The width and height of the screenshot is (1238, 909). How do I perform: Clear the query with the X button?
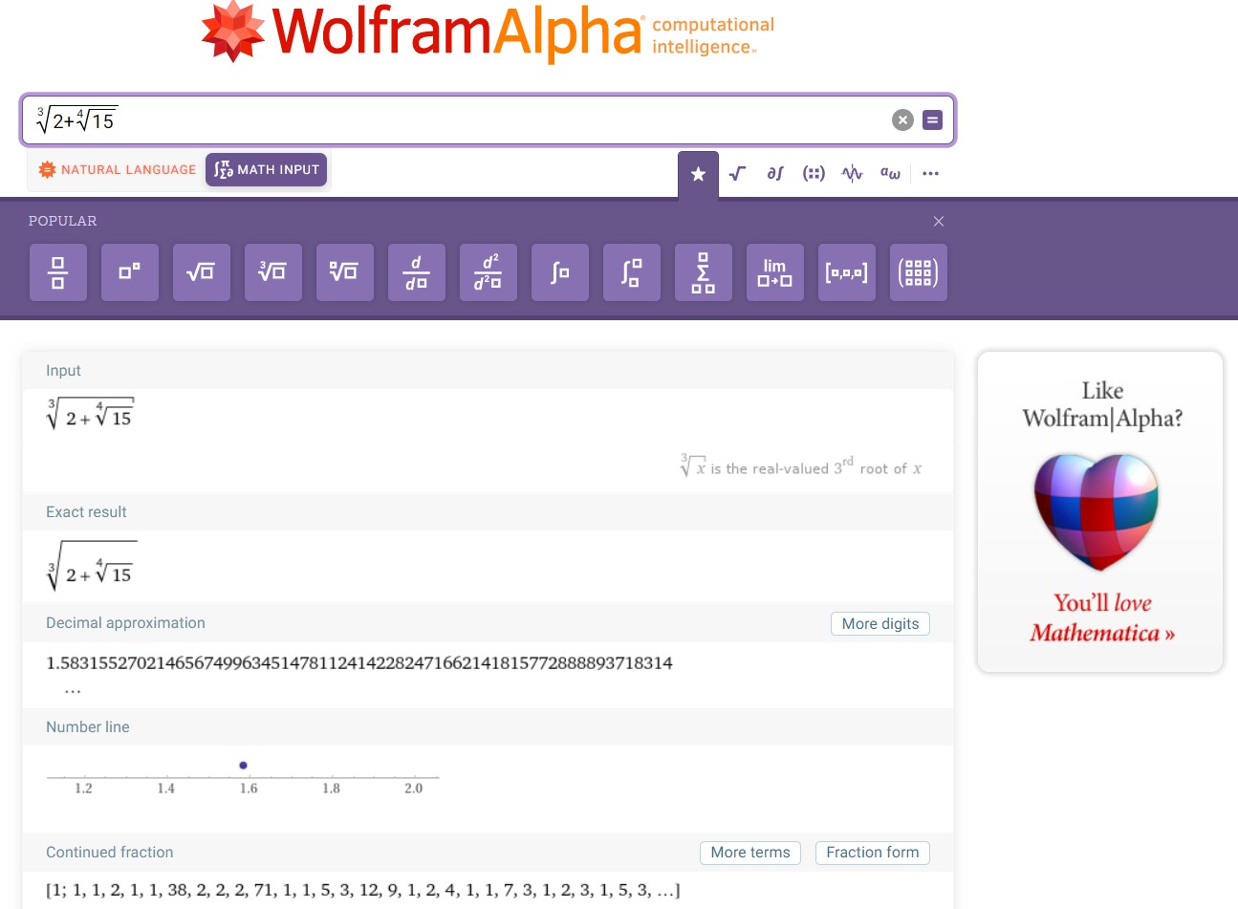tap(902, 119)
